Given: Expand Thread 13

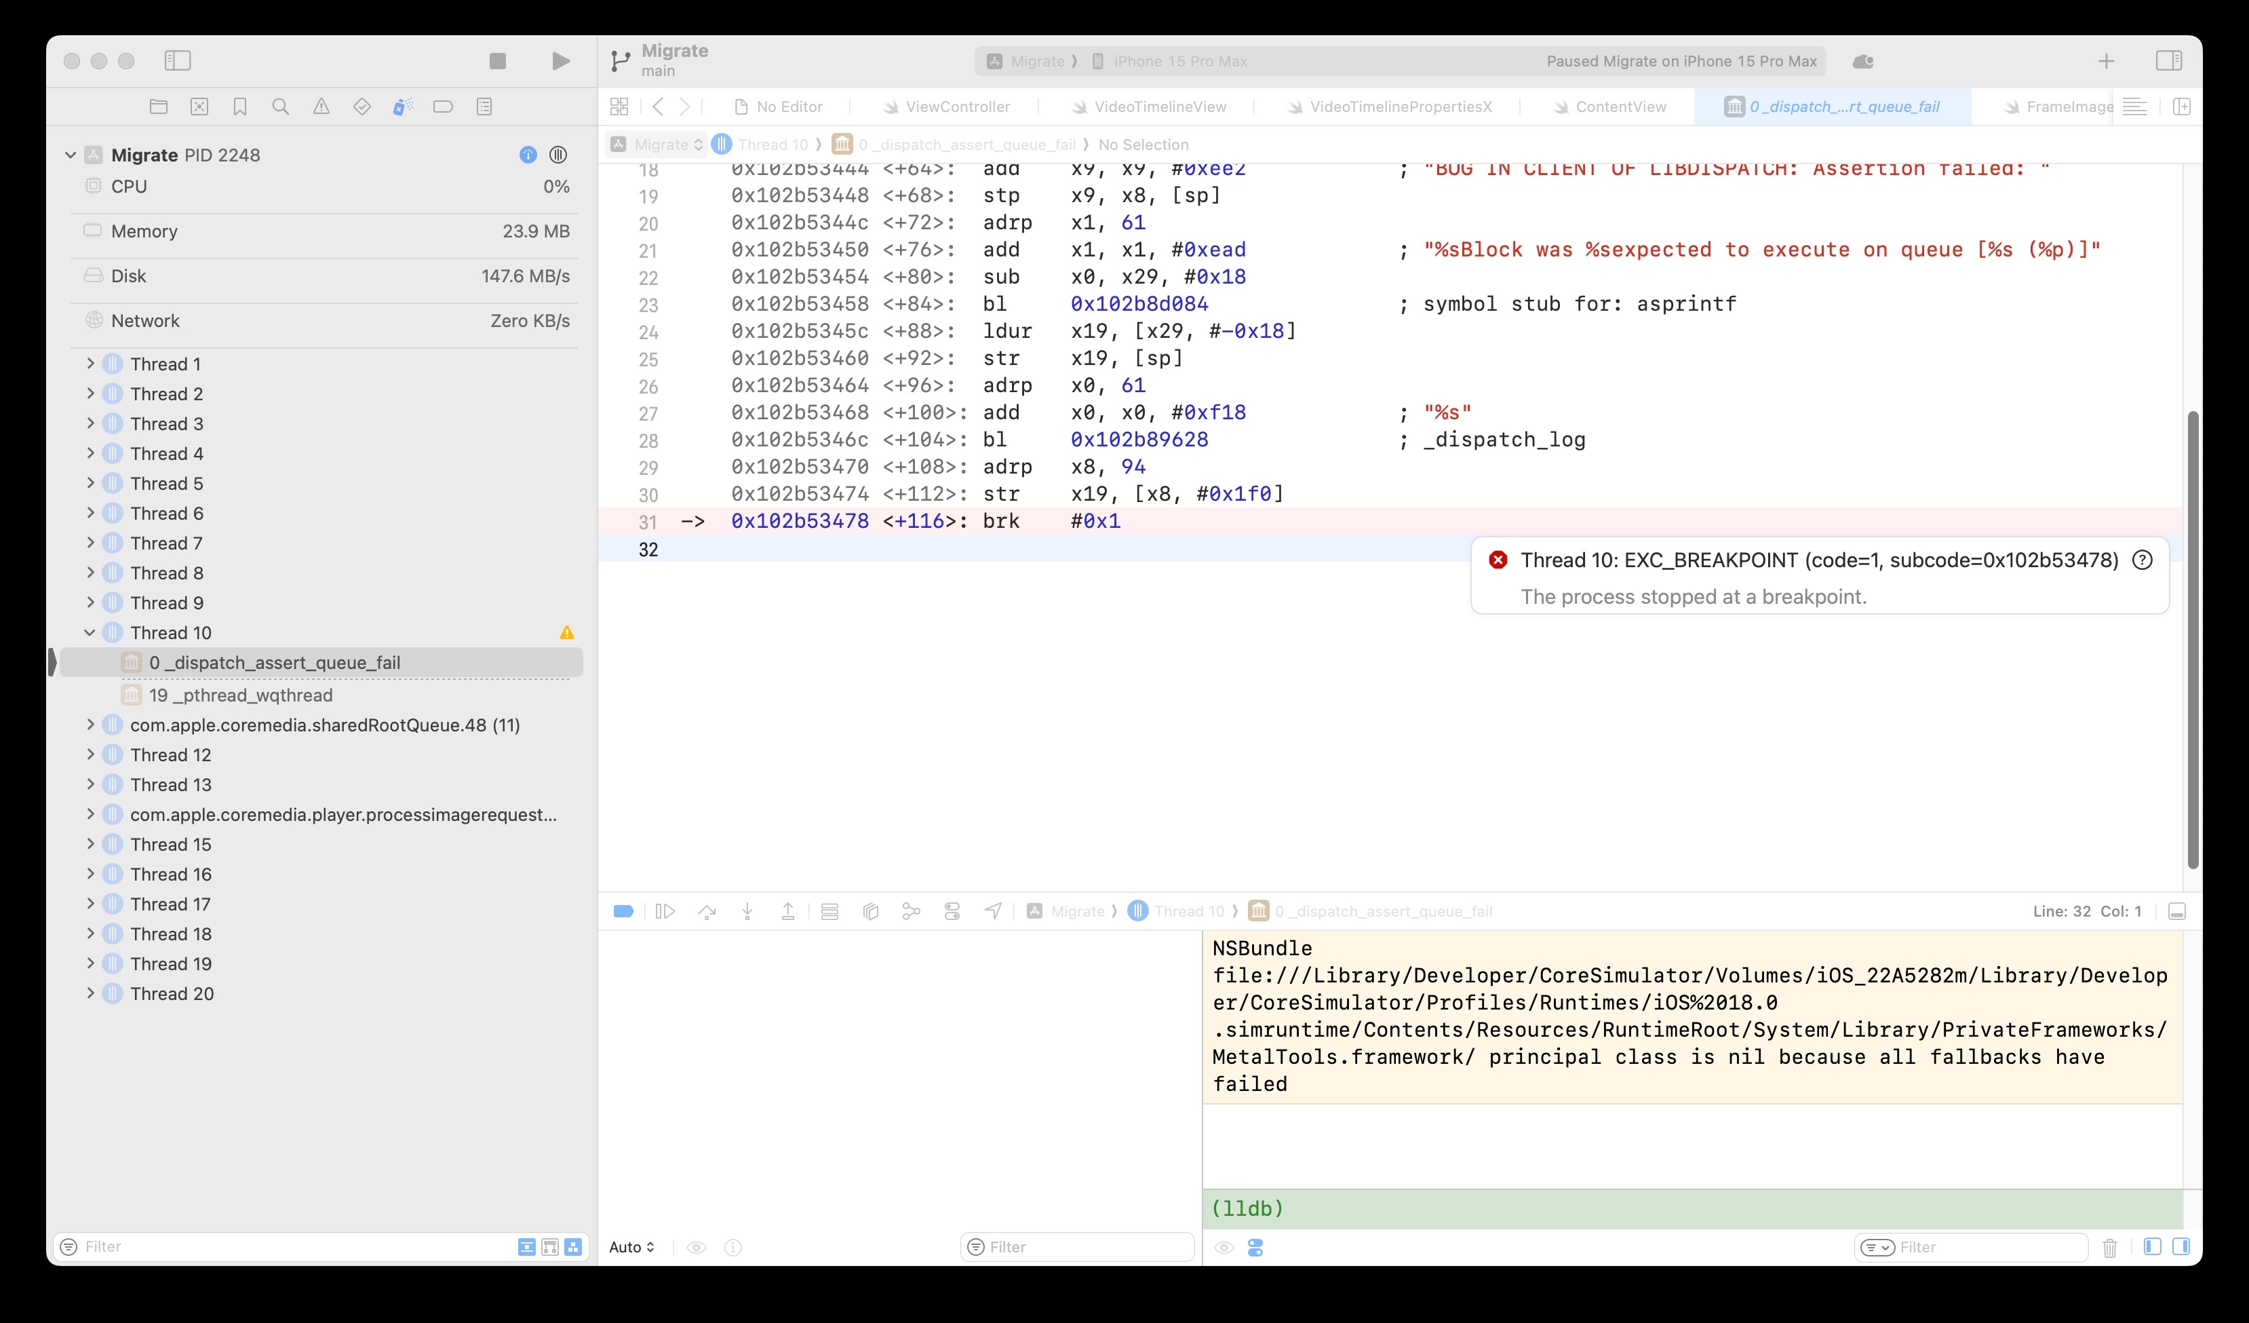Looking at the screenshot, I should [90, 784].
